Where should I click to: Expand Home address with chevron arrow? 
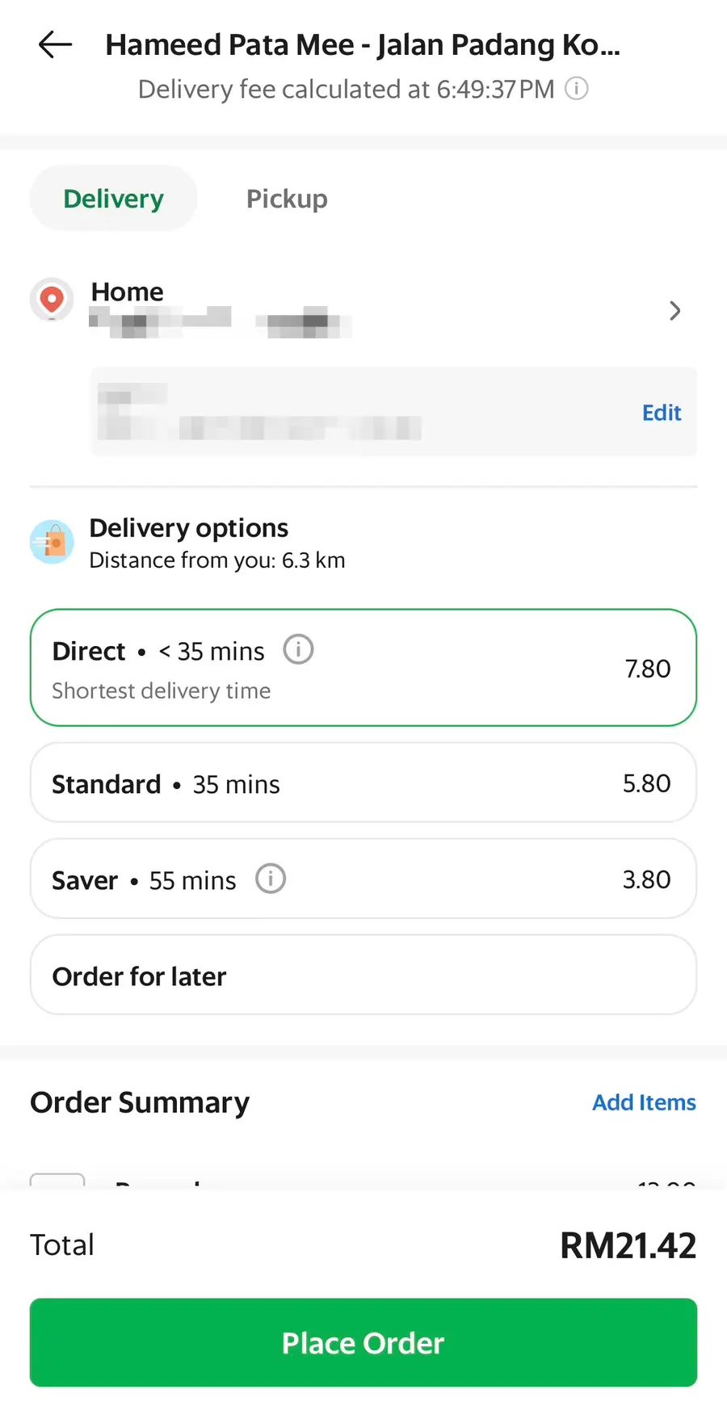click(675, 311)
